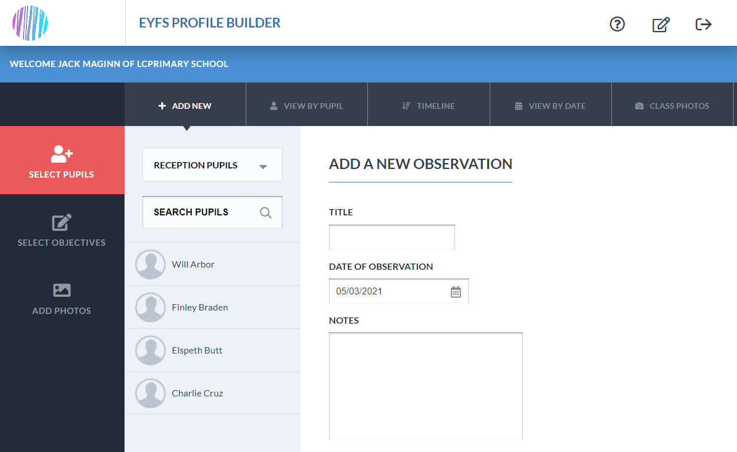Select pupil Charlie Cruz
Image resolution: width=737 pixels, height=452 pixels.
click(212, 394)
